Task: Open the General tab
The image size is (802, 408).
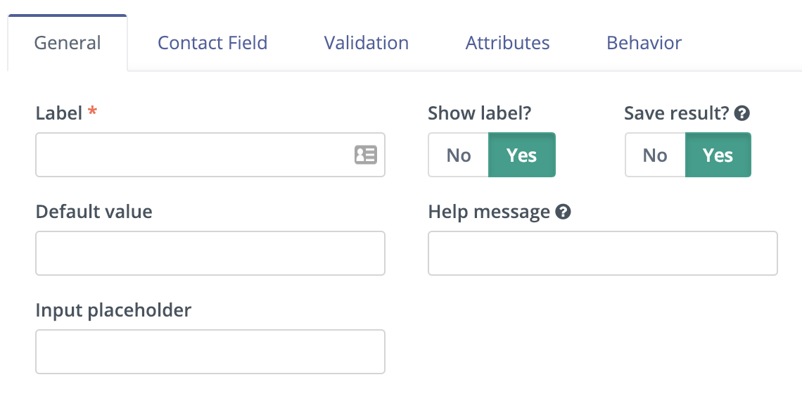Action: point(68,43)
